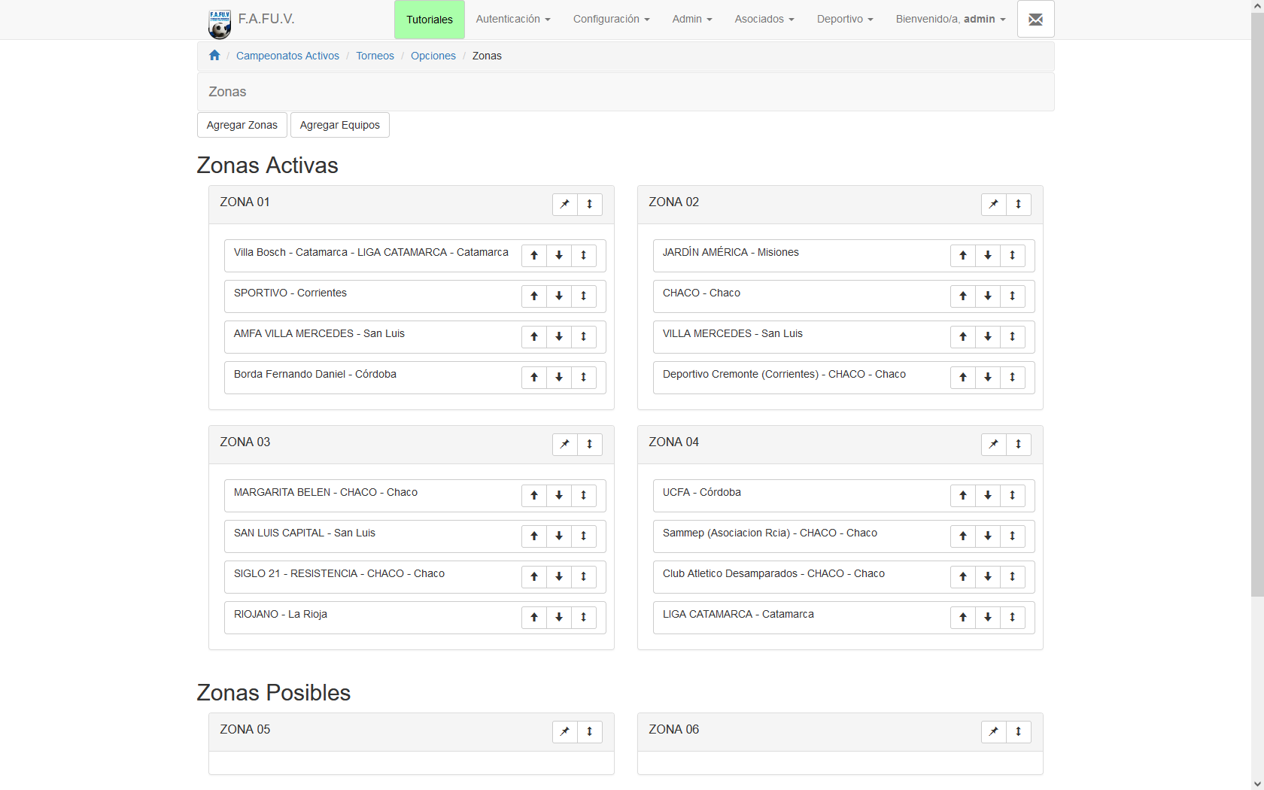Open the Asociados menu
1264x790 pixels.
pos(764,20)
